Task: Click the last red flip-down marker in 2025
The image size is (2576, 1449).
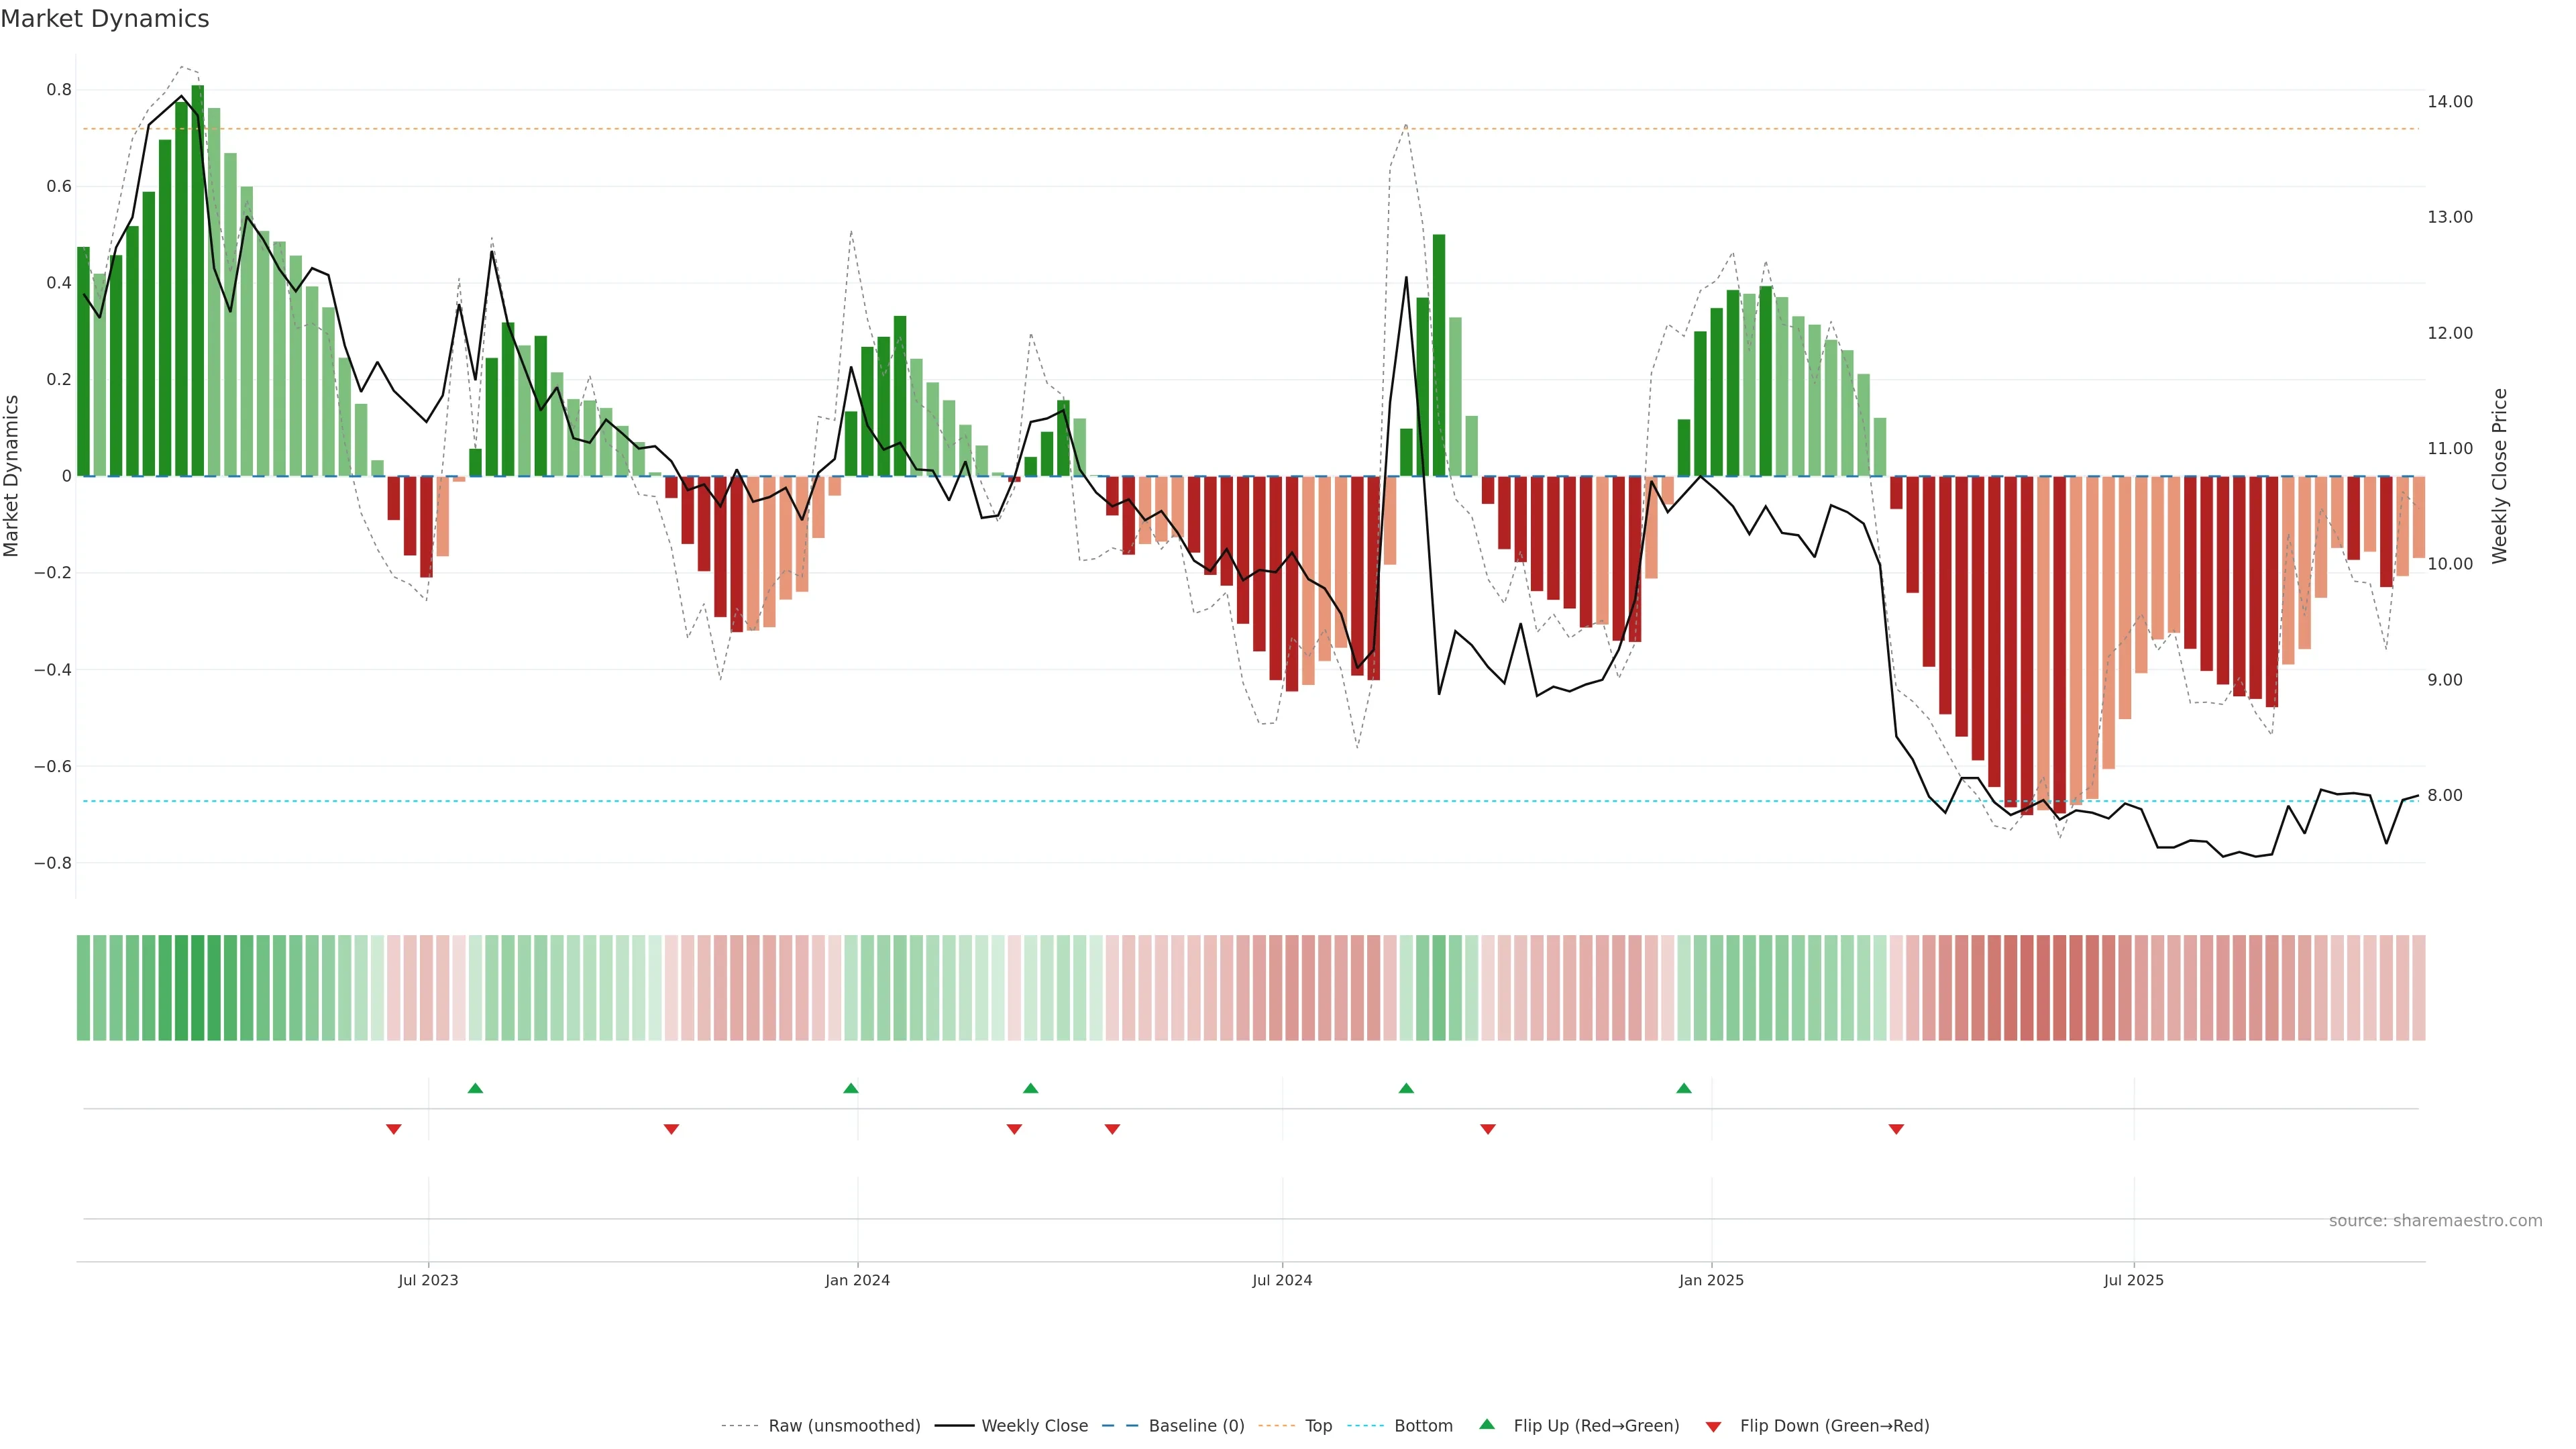Action: click(x=1896, y=1129)
